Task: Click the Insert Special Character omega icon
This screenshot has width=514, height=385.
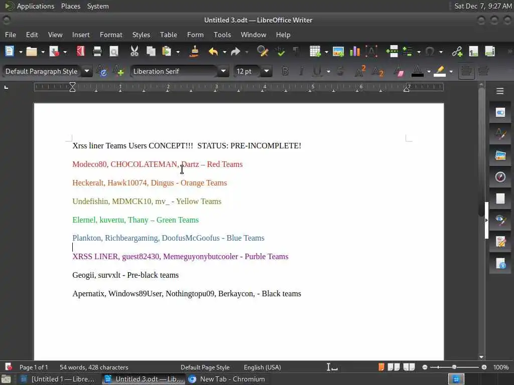Action: (430, 52)
